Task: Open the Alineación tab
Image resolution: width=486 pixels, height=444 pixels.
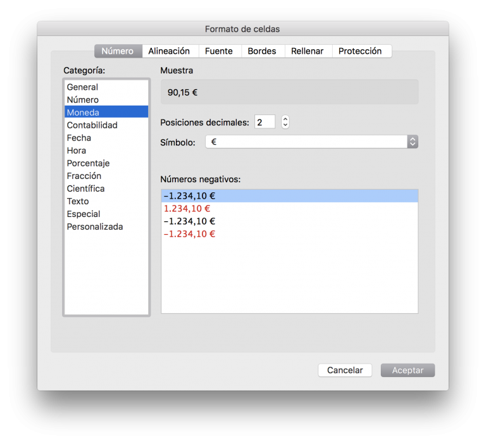Action: pos(170,51)
